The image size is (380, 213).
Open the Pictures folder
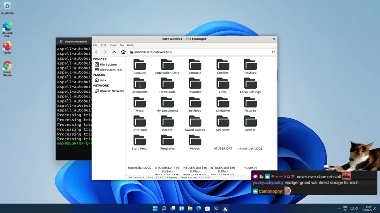[250, 105]
